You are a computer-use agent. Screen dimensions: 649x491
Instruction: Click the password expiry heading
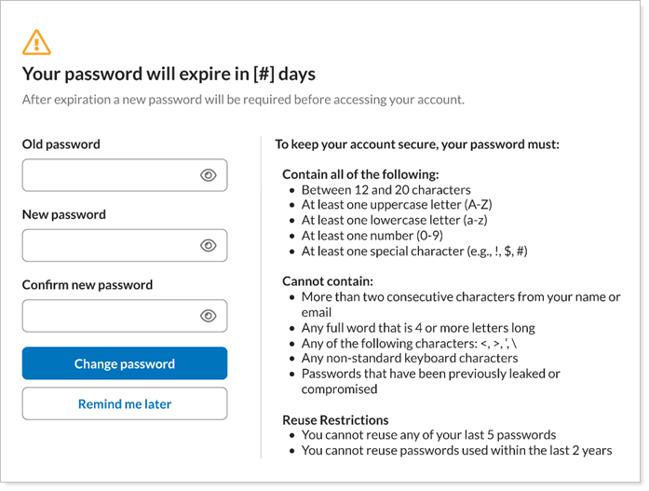pyautogui.click(x=169, y=74)
